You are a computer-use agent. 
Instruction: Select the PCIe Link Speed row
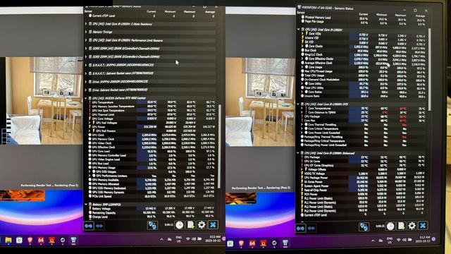(152, 196)
